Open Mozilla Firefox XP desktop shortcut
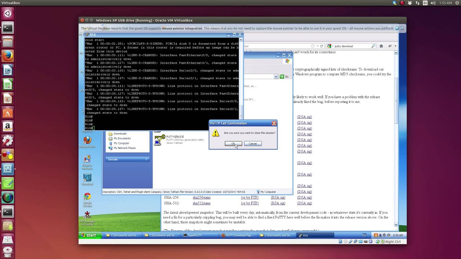461x259 pixels. click(87, 142)
